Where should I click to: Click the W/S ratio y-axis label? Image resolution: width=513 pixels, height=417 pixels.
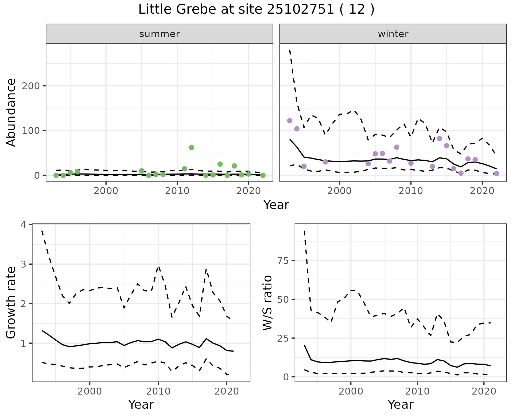click(x=267, y=303)
